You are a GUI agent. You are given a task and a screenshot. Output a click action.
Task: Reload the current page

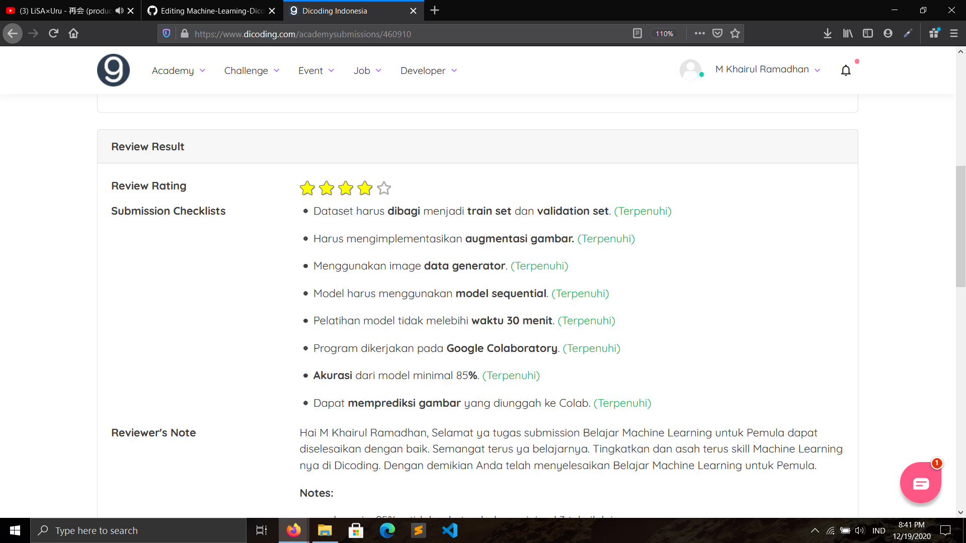53,34
